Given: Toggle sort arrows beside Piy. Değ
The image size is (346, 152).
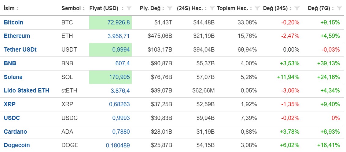Looking at the screenshot, I should pyautogui.click(x=163, y=9).
